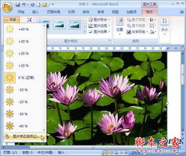This screenshot has width=186, height=156.
Task: Click the compress pictures icon
Action: [x=30, y=20]
